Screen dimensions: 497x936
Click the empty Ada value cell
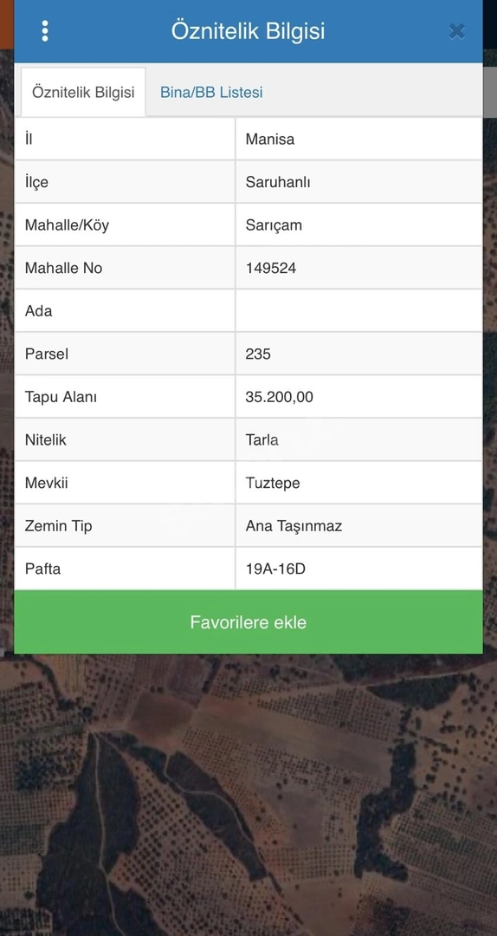click(x=358, y=311)
